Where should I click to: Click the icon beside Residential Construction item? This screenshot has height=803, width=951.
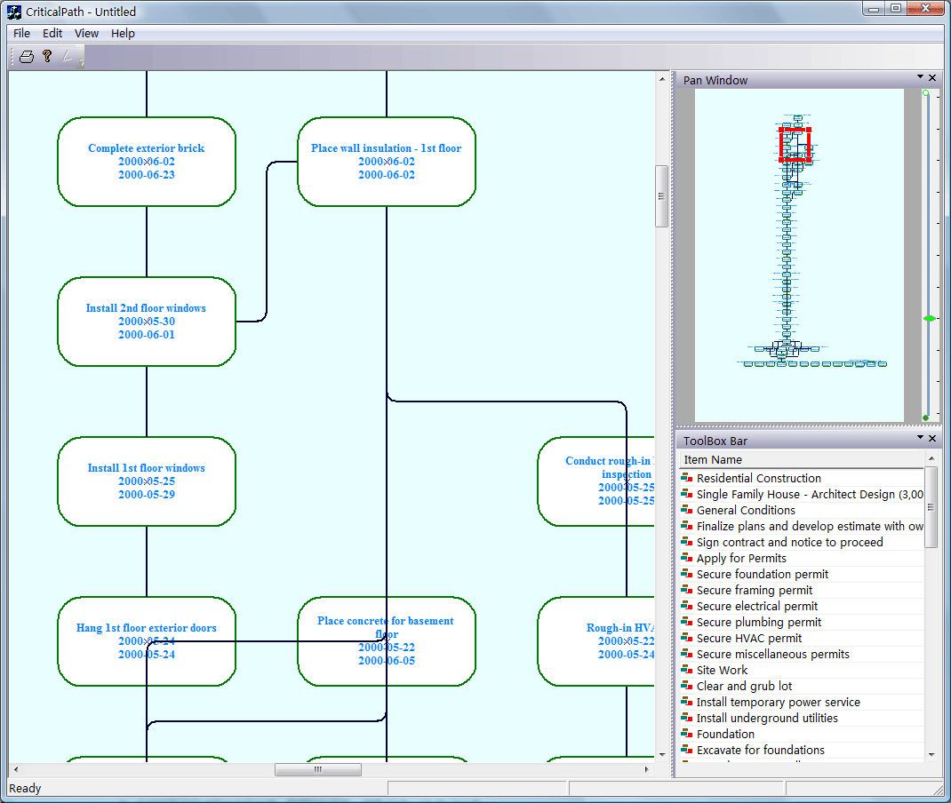[686, 478]
